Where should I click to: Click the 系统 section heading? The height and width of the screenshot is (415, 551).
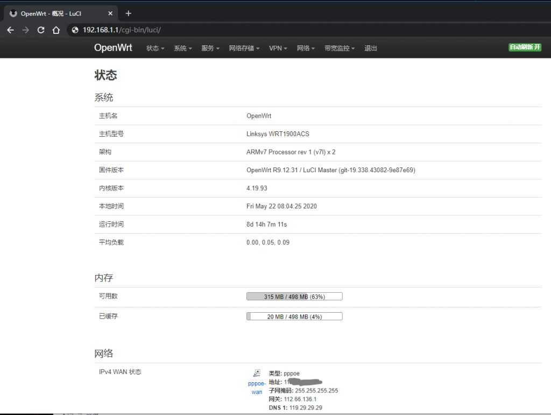(x=104, y=97)
